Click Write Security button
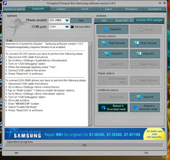The image size is (170, 160). pos(145,43)
